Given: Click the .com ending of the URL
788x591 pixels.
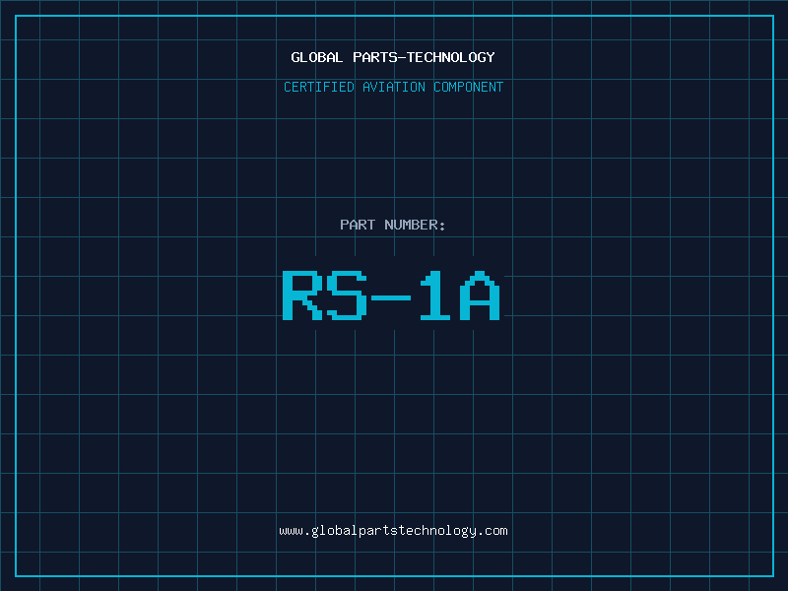Looking at the screenshot, I should (492, 531).
